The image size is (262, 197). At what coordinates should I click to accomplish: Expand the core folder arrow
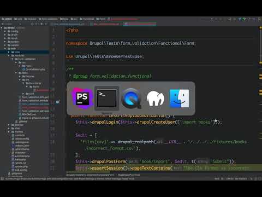9,52
